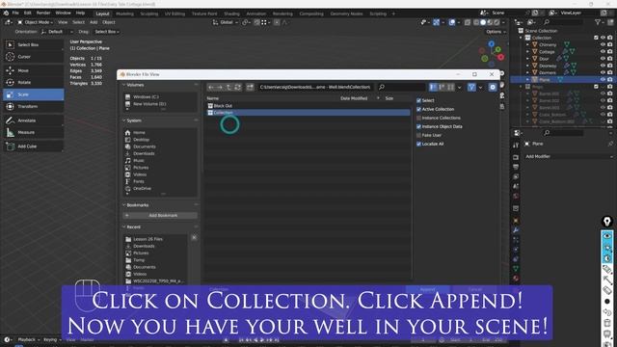Select the Select Box tool
This screenshot has width=617, height=347.
pyautogui.click(x=34, y=45)
